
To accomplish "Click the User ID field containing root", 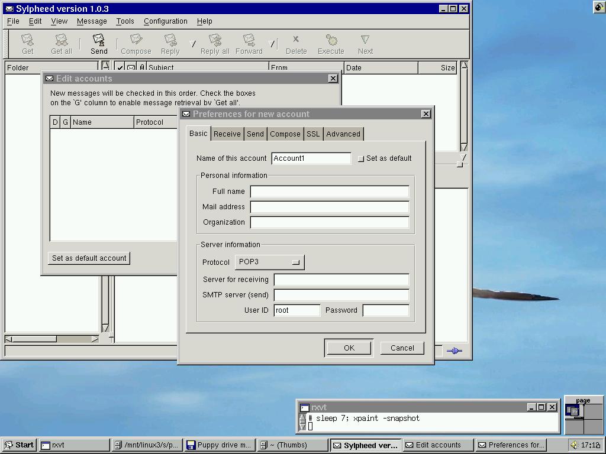I will [297, 310].
